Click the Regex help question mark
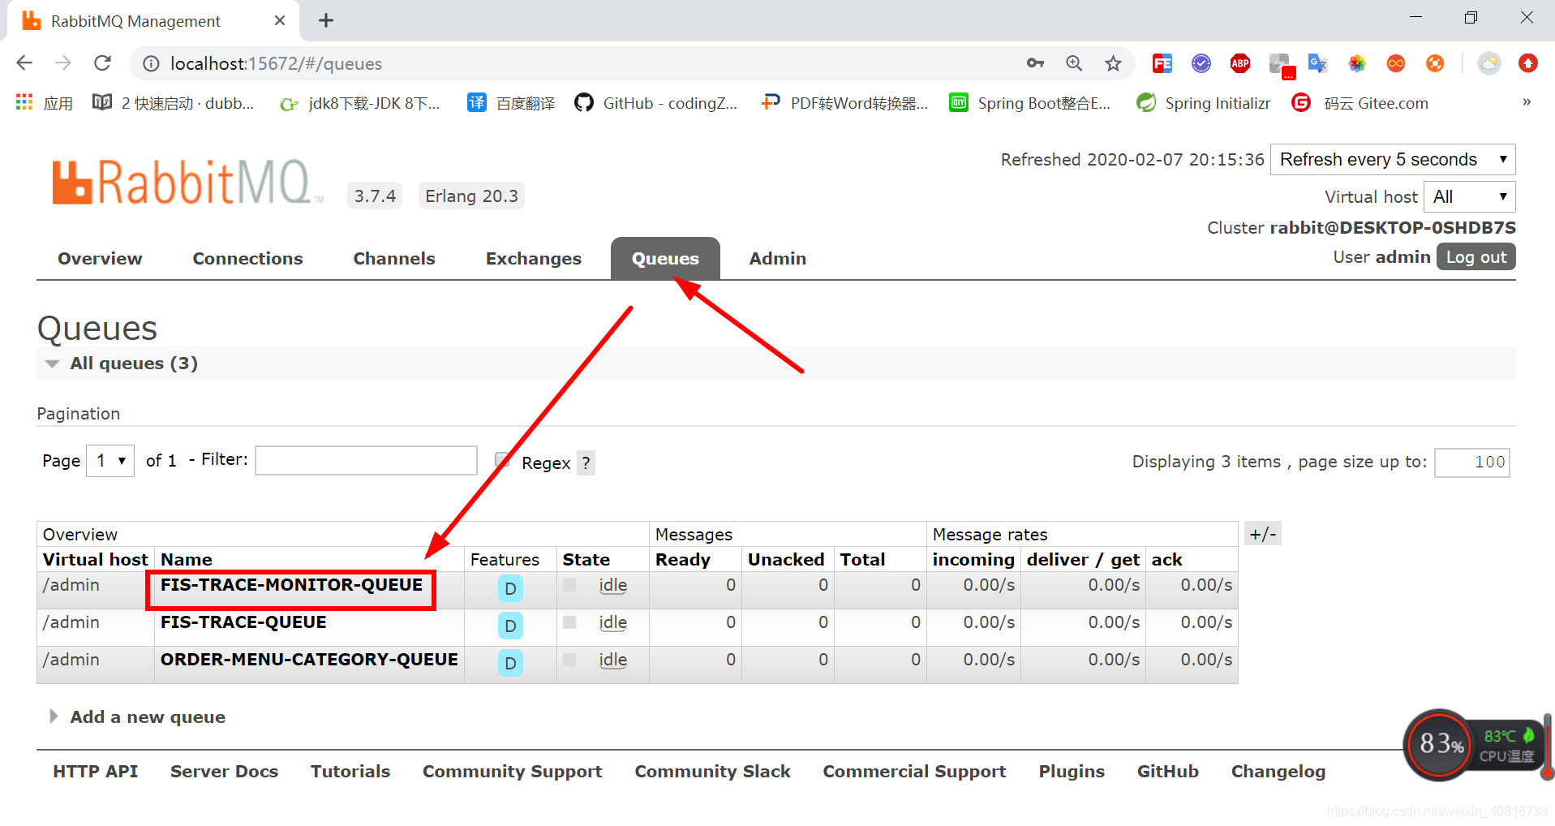The width and height of the screenshot is (1555, 826). 586,462
